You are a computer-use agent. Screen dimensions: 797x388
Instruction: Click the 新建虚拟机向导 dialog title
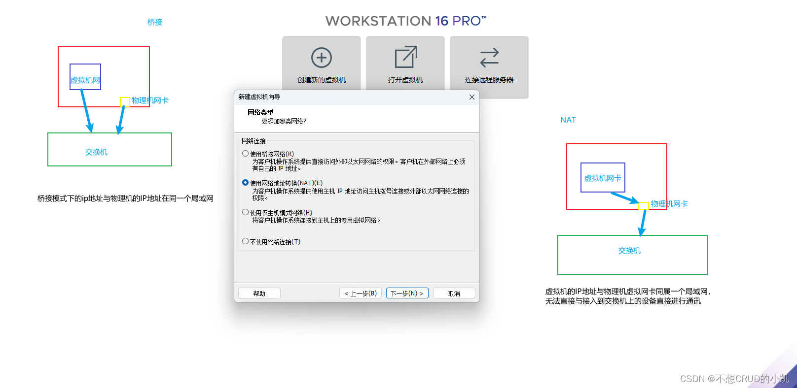259,97
